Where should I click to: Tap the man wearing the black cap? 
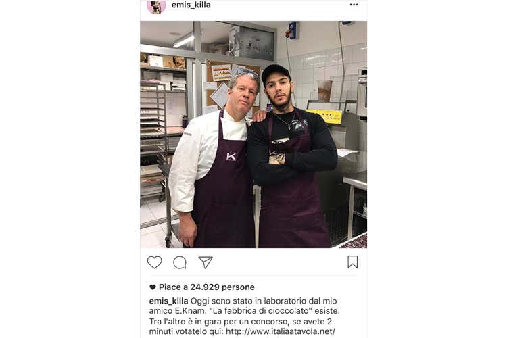pos(291,157)
